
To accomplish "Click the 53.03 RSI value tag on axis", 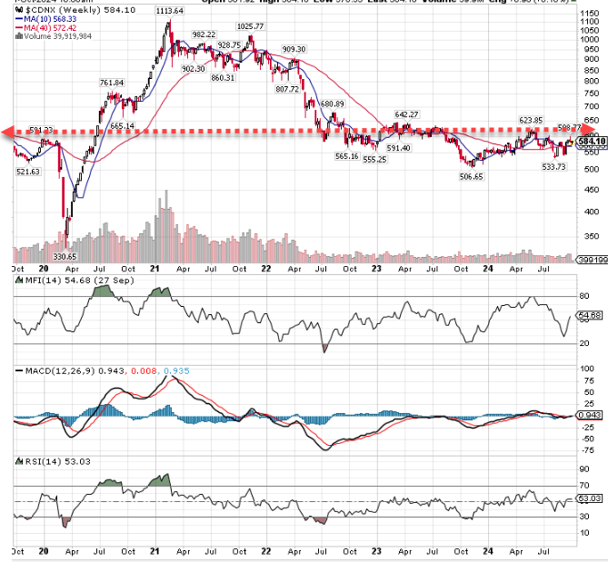I will (590, 498).
